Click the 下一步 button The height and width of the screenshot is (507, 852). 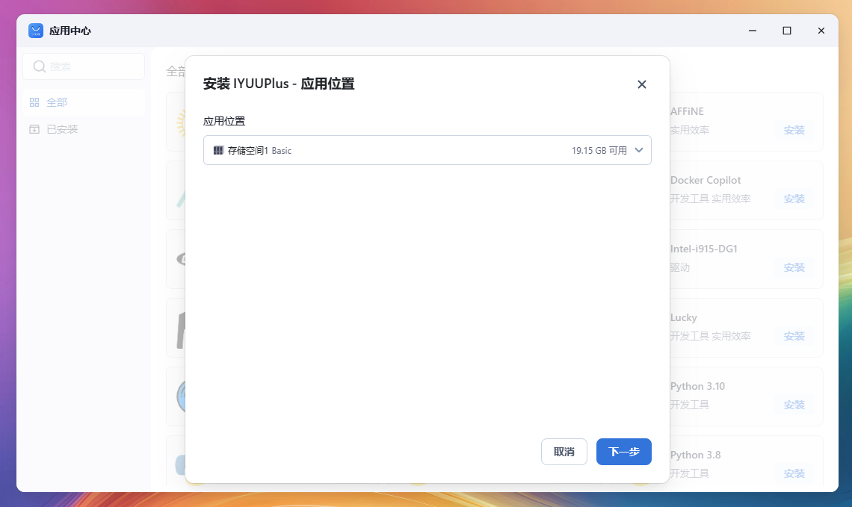[x=624, y=452]
